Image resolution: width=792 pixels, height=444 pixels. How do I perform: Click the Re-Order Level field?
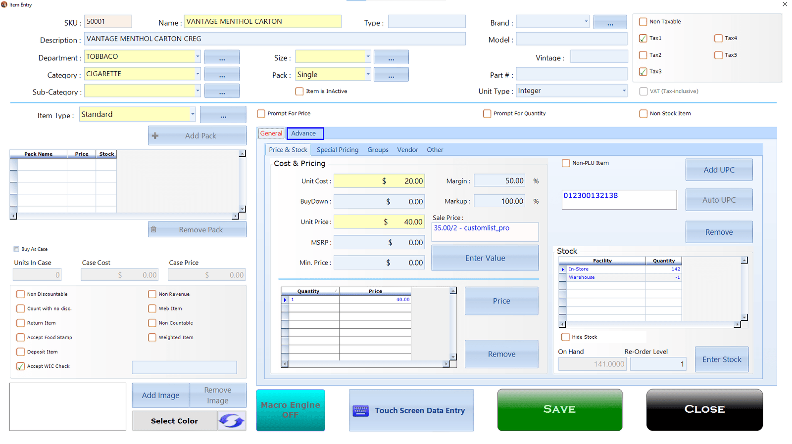click(x=658, y=364)
